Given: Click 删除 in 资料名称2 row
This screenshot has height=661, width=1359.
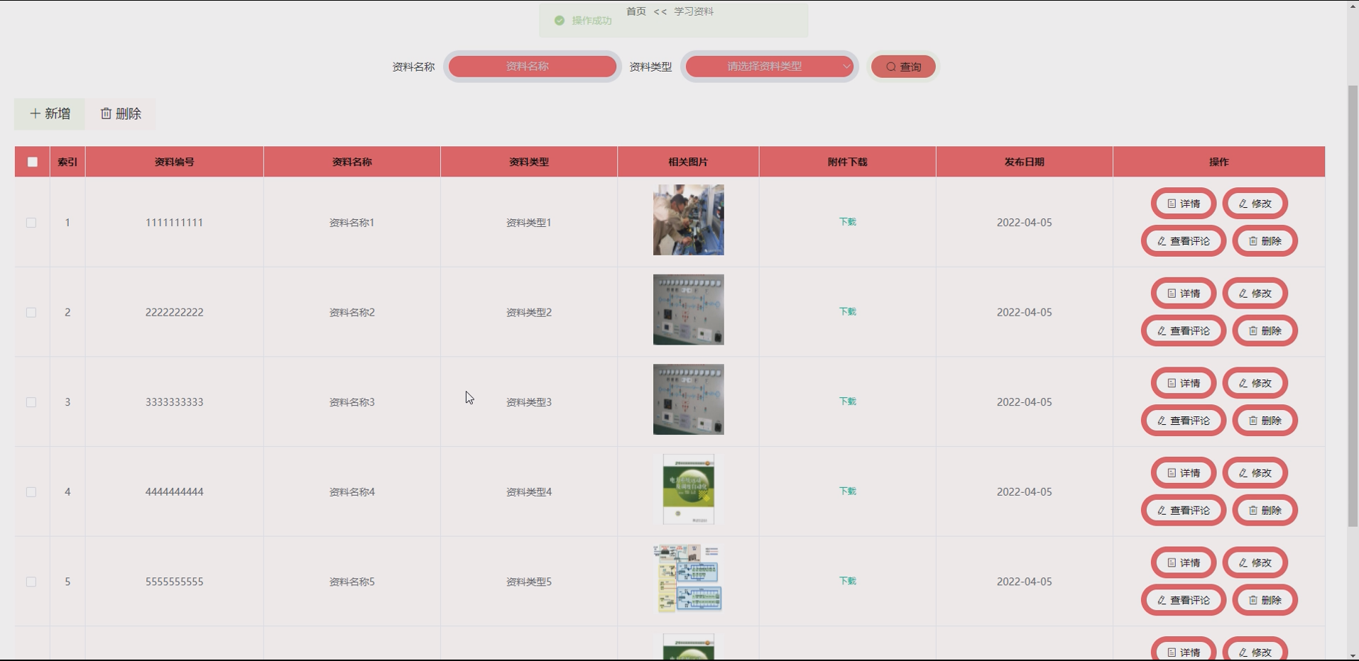Looking at the screenshot, I should click(x=1265, y=331).
